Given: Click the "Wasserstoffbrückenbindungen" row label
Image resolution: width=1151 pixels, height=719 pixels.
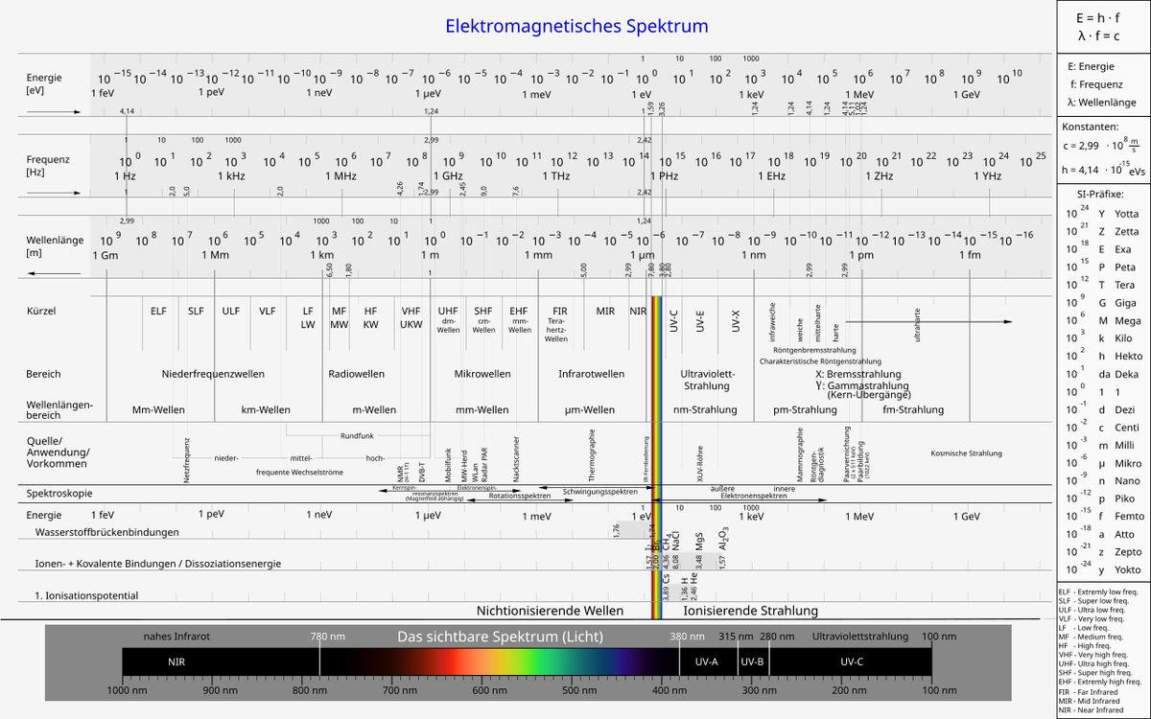Looking at the screenshot, I should (107, 531).
